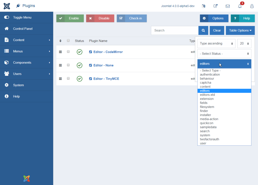Click the drag handle for Editor - CodeMirror

tap(60, 52)
